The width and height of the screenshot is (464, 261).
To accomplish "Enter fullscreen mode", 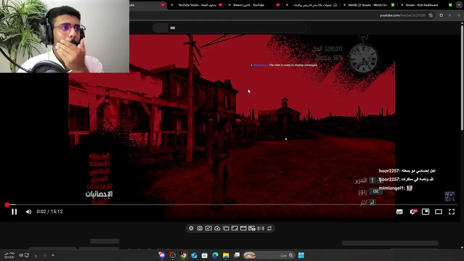I will [452, 212].
